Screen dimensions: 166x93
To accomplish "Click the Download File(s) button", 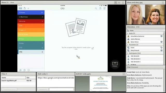I will (9, 89).
